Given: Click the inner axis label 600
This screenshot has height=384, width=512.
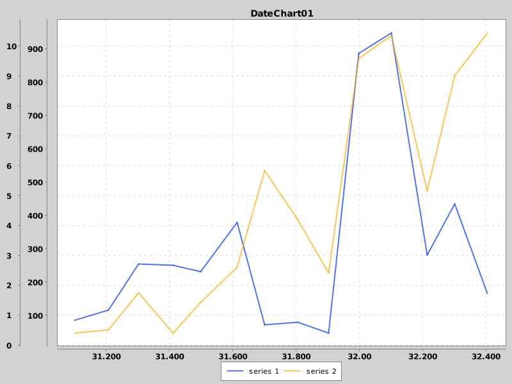Looking at the screenshot, I should click(x=35, y=149).
